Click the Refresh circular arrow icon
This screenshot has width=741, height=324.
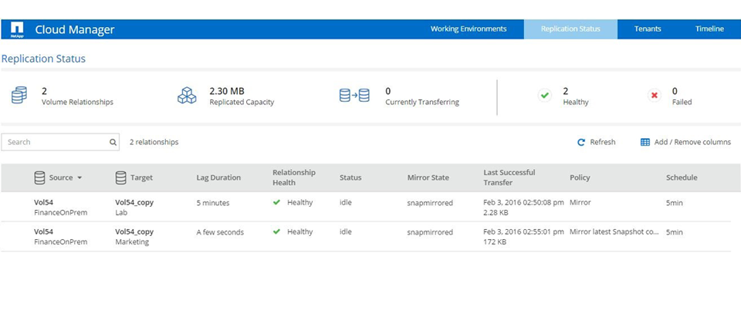pos(581,142)
